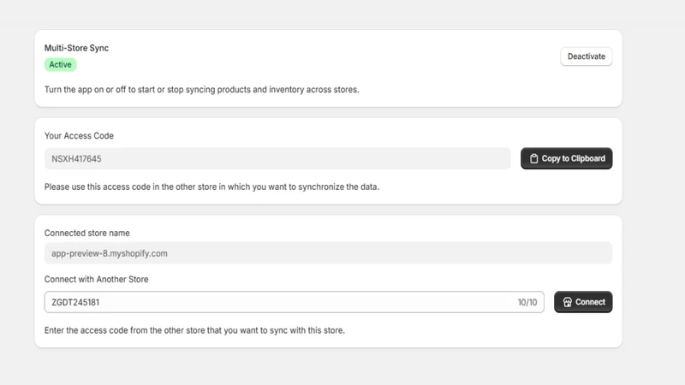Click the Multi-Store Sync heading

coord(76,48)
